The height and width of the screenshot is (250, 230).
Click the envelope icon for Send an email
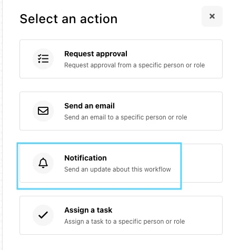[43, 111]
